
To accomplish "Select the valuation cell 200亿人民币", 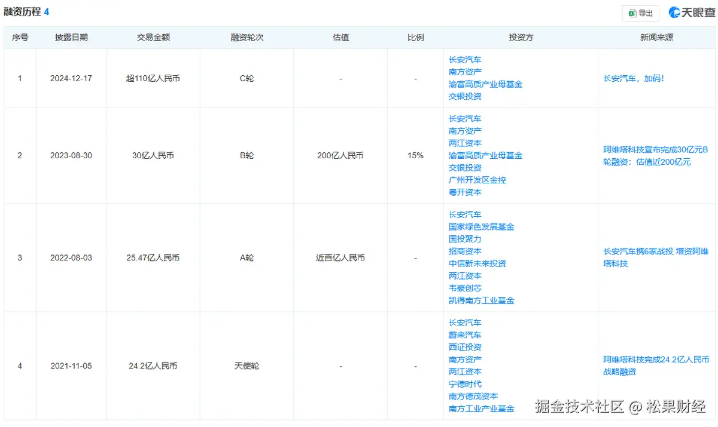I will (x=340, y=155).
